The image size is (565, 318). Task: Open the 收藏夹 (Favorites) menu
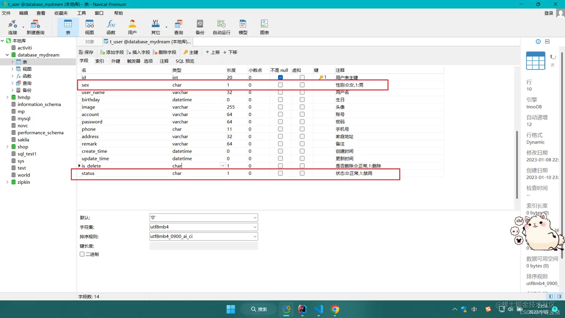pyautogui.click(x=61, y=13)
